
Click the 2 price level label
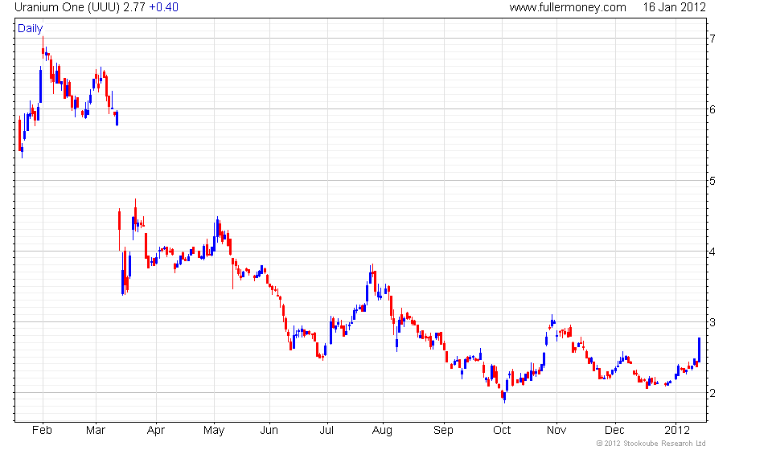(x=712, y=393)
